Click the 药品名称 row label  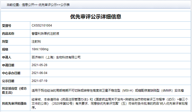(x=8, y=33)
